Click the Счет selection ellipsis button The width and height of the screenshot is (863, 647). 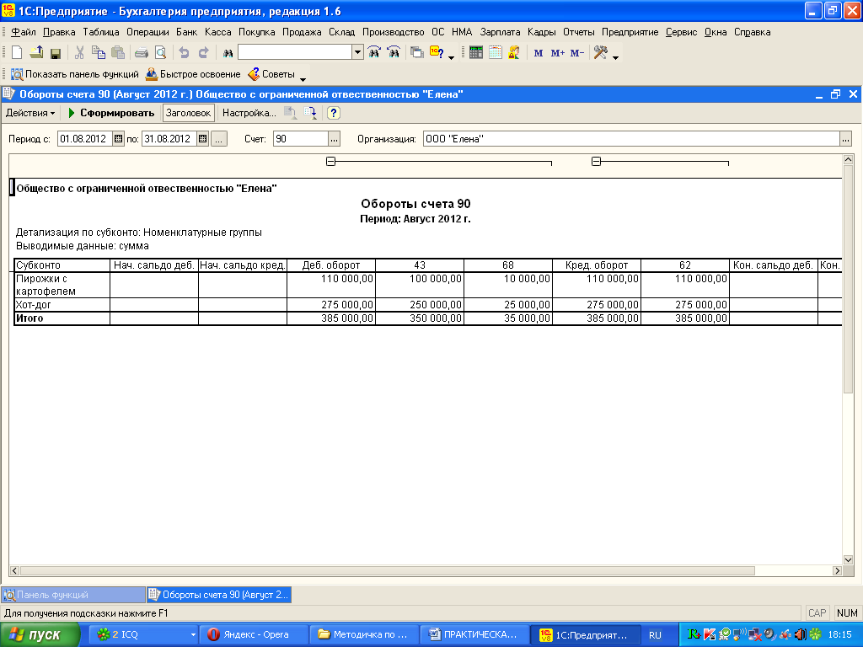[334, 139]
